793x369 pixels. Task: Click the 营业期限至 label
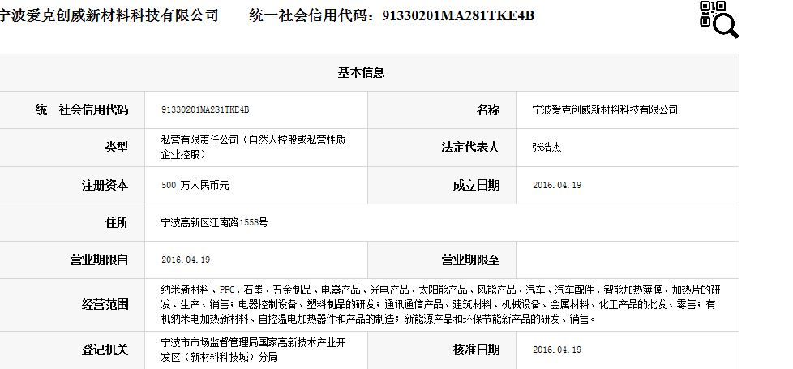(x=469, y=260)
